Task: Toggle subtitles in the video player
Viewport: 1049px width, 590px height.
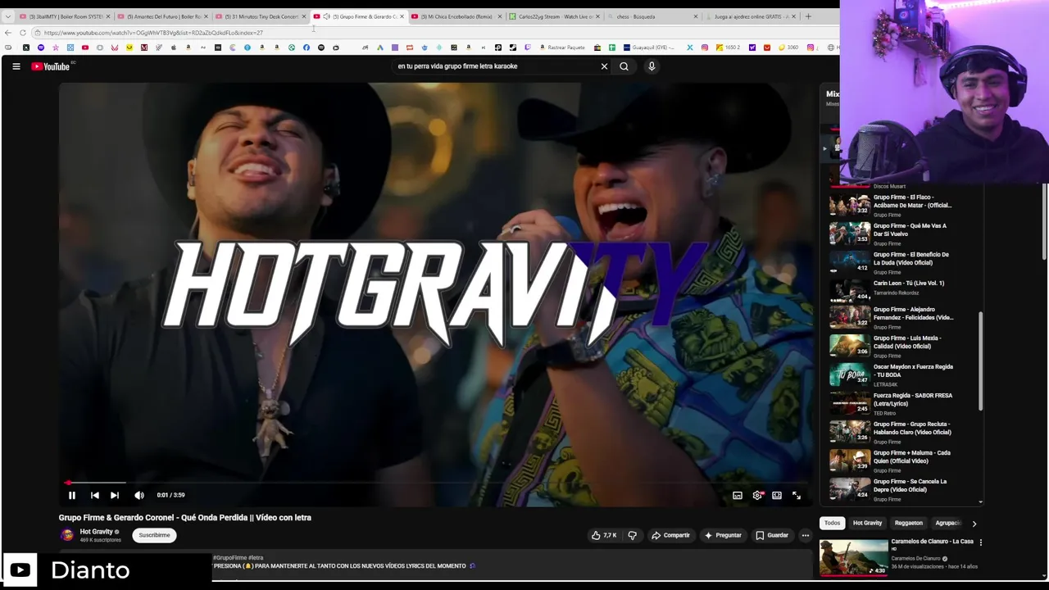Action: 738,495
